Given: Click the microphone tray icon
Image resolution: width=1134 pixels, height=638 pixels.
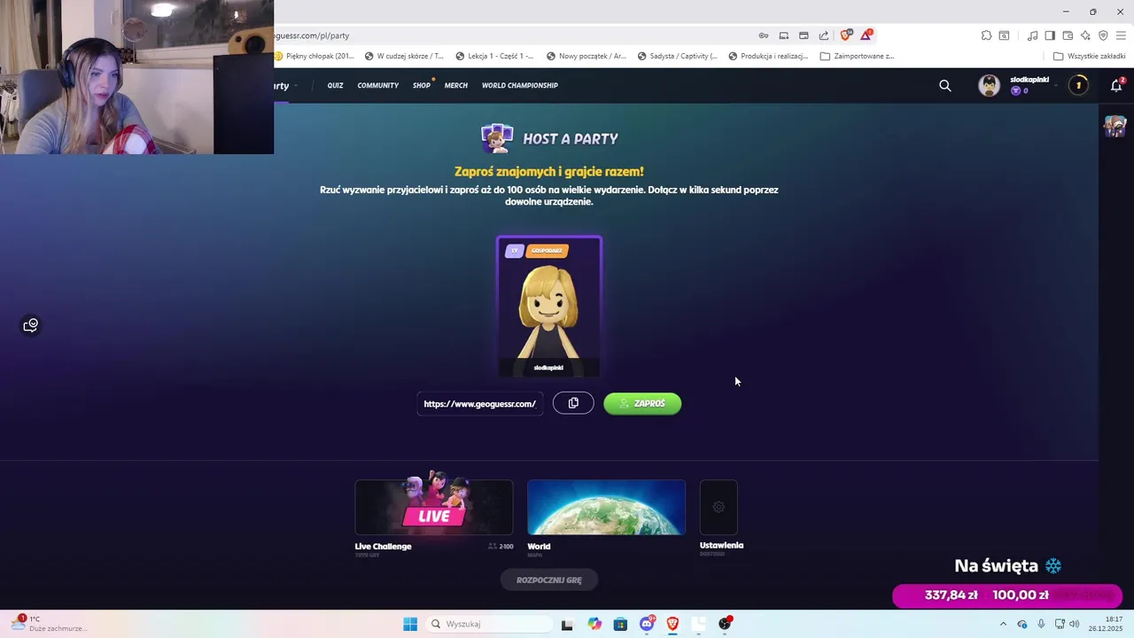Looking at the screenshot, I should pyautogui.click(x=1041, y=624).
